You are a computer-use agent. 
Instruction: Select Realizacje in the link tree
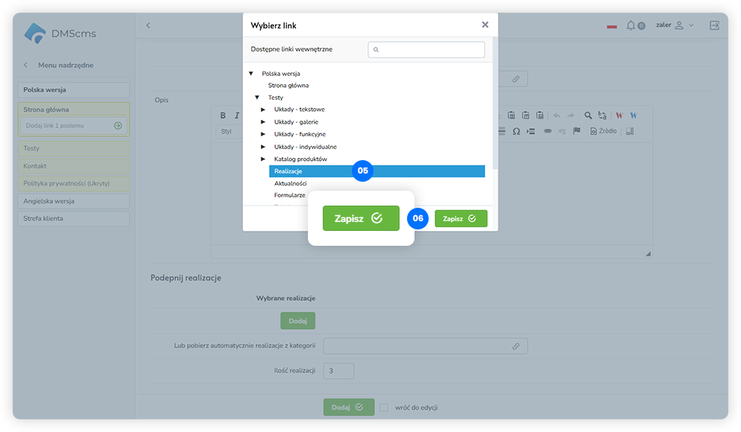376,171
